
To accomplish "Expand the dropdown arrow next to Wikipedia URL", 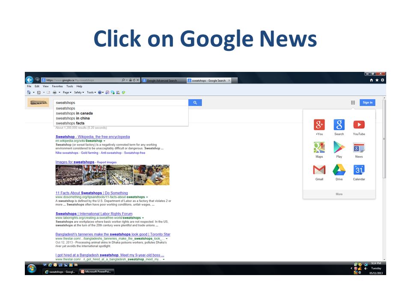I will [104, 141].
